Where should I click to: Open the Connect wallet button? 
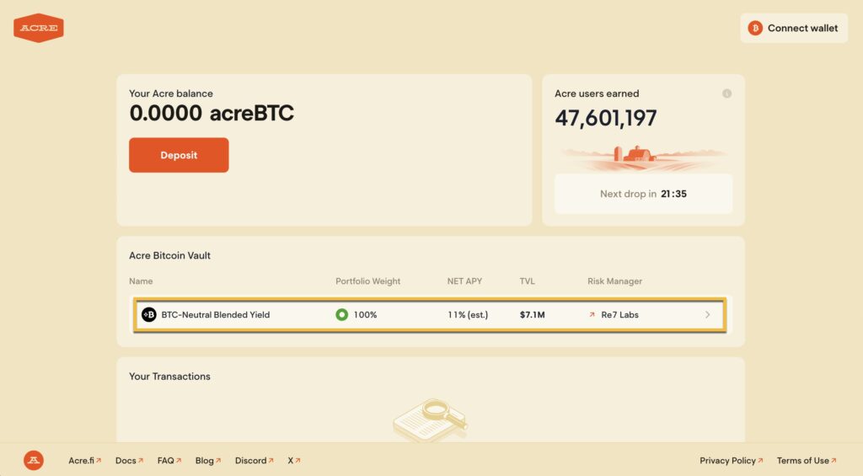794,28
